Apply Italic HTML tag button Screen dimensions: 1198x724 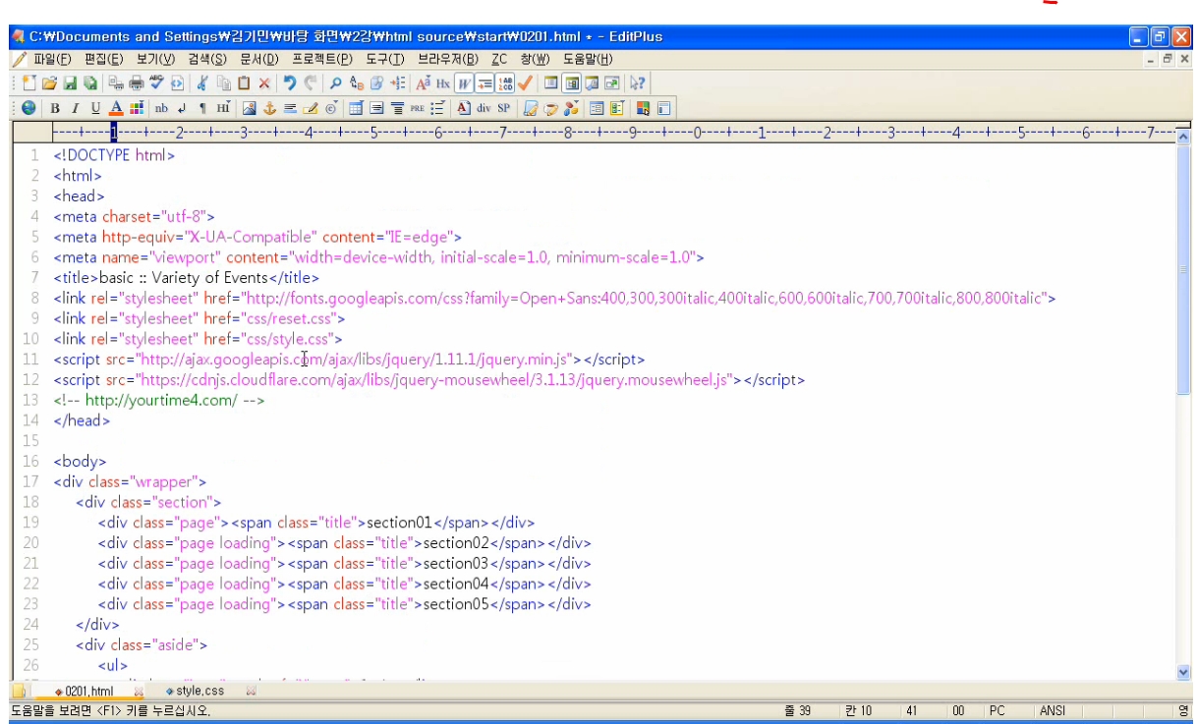(75, 108)
